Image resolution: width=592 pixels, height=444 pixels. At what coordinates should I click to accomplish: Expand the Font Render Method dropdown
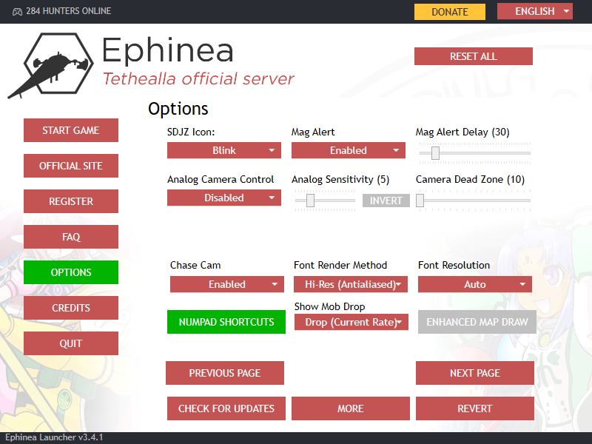(351, 284)
